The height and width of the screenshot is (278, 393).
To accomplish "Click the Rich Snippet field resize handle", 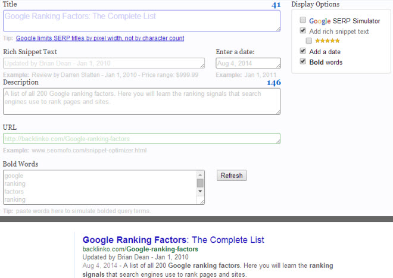I will click(x=202, y=66).
